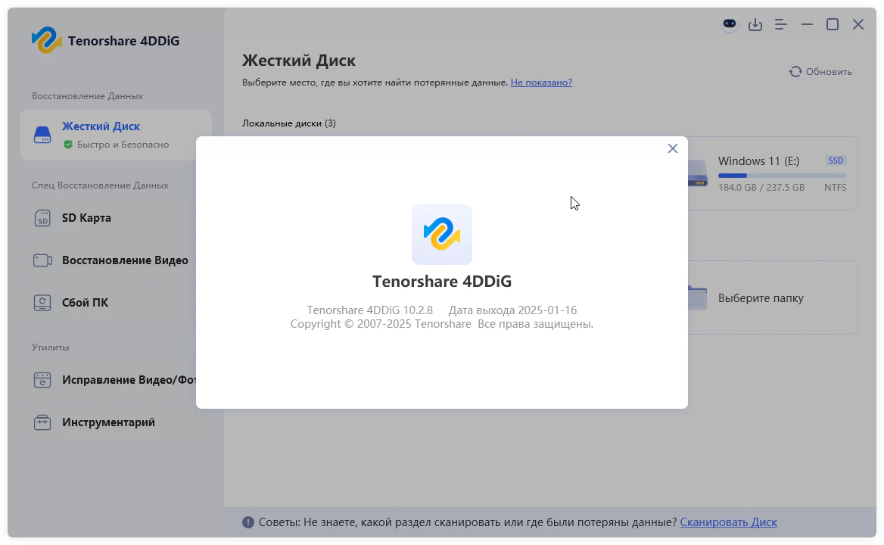
Task: Open Исправление Видео/Фото utility
Action: click(129, 380)
